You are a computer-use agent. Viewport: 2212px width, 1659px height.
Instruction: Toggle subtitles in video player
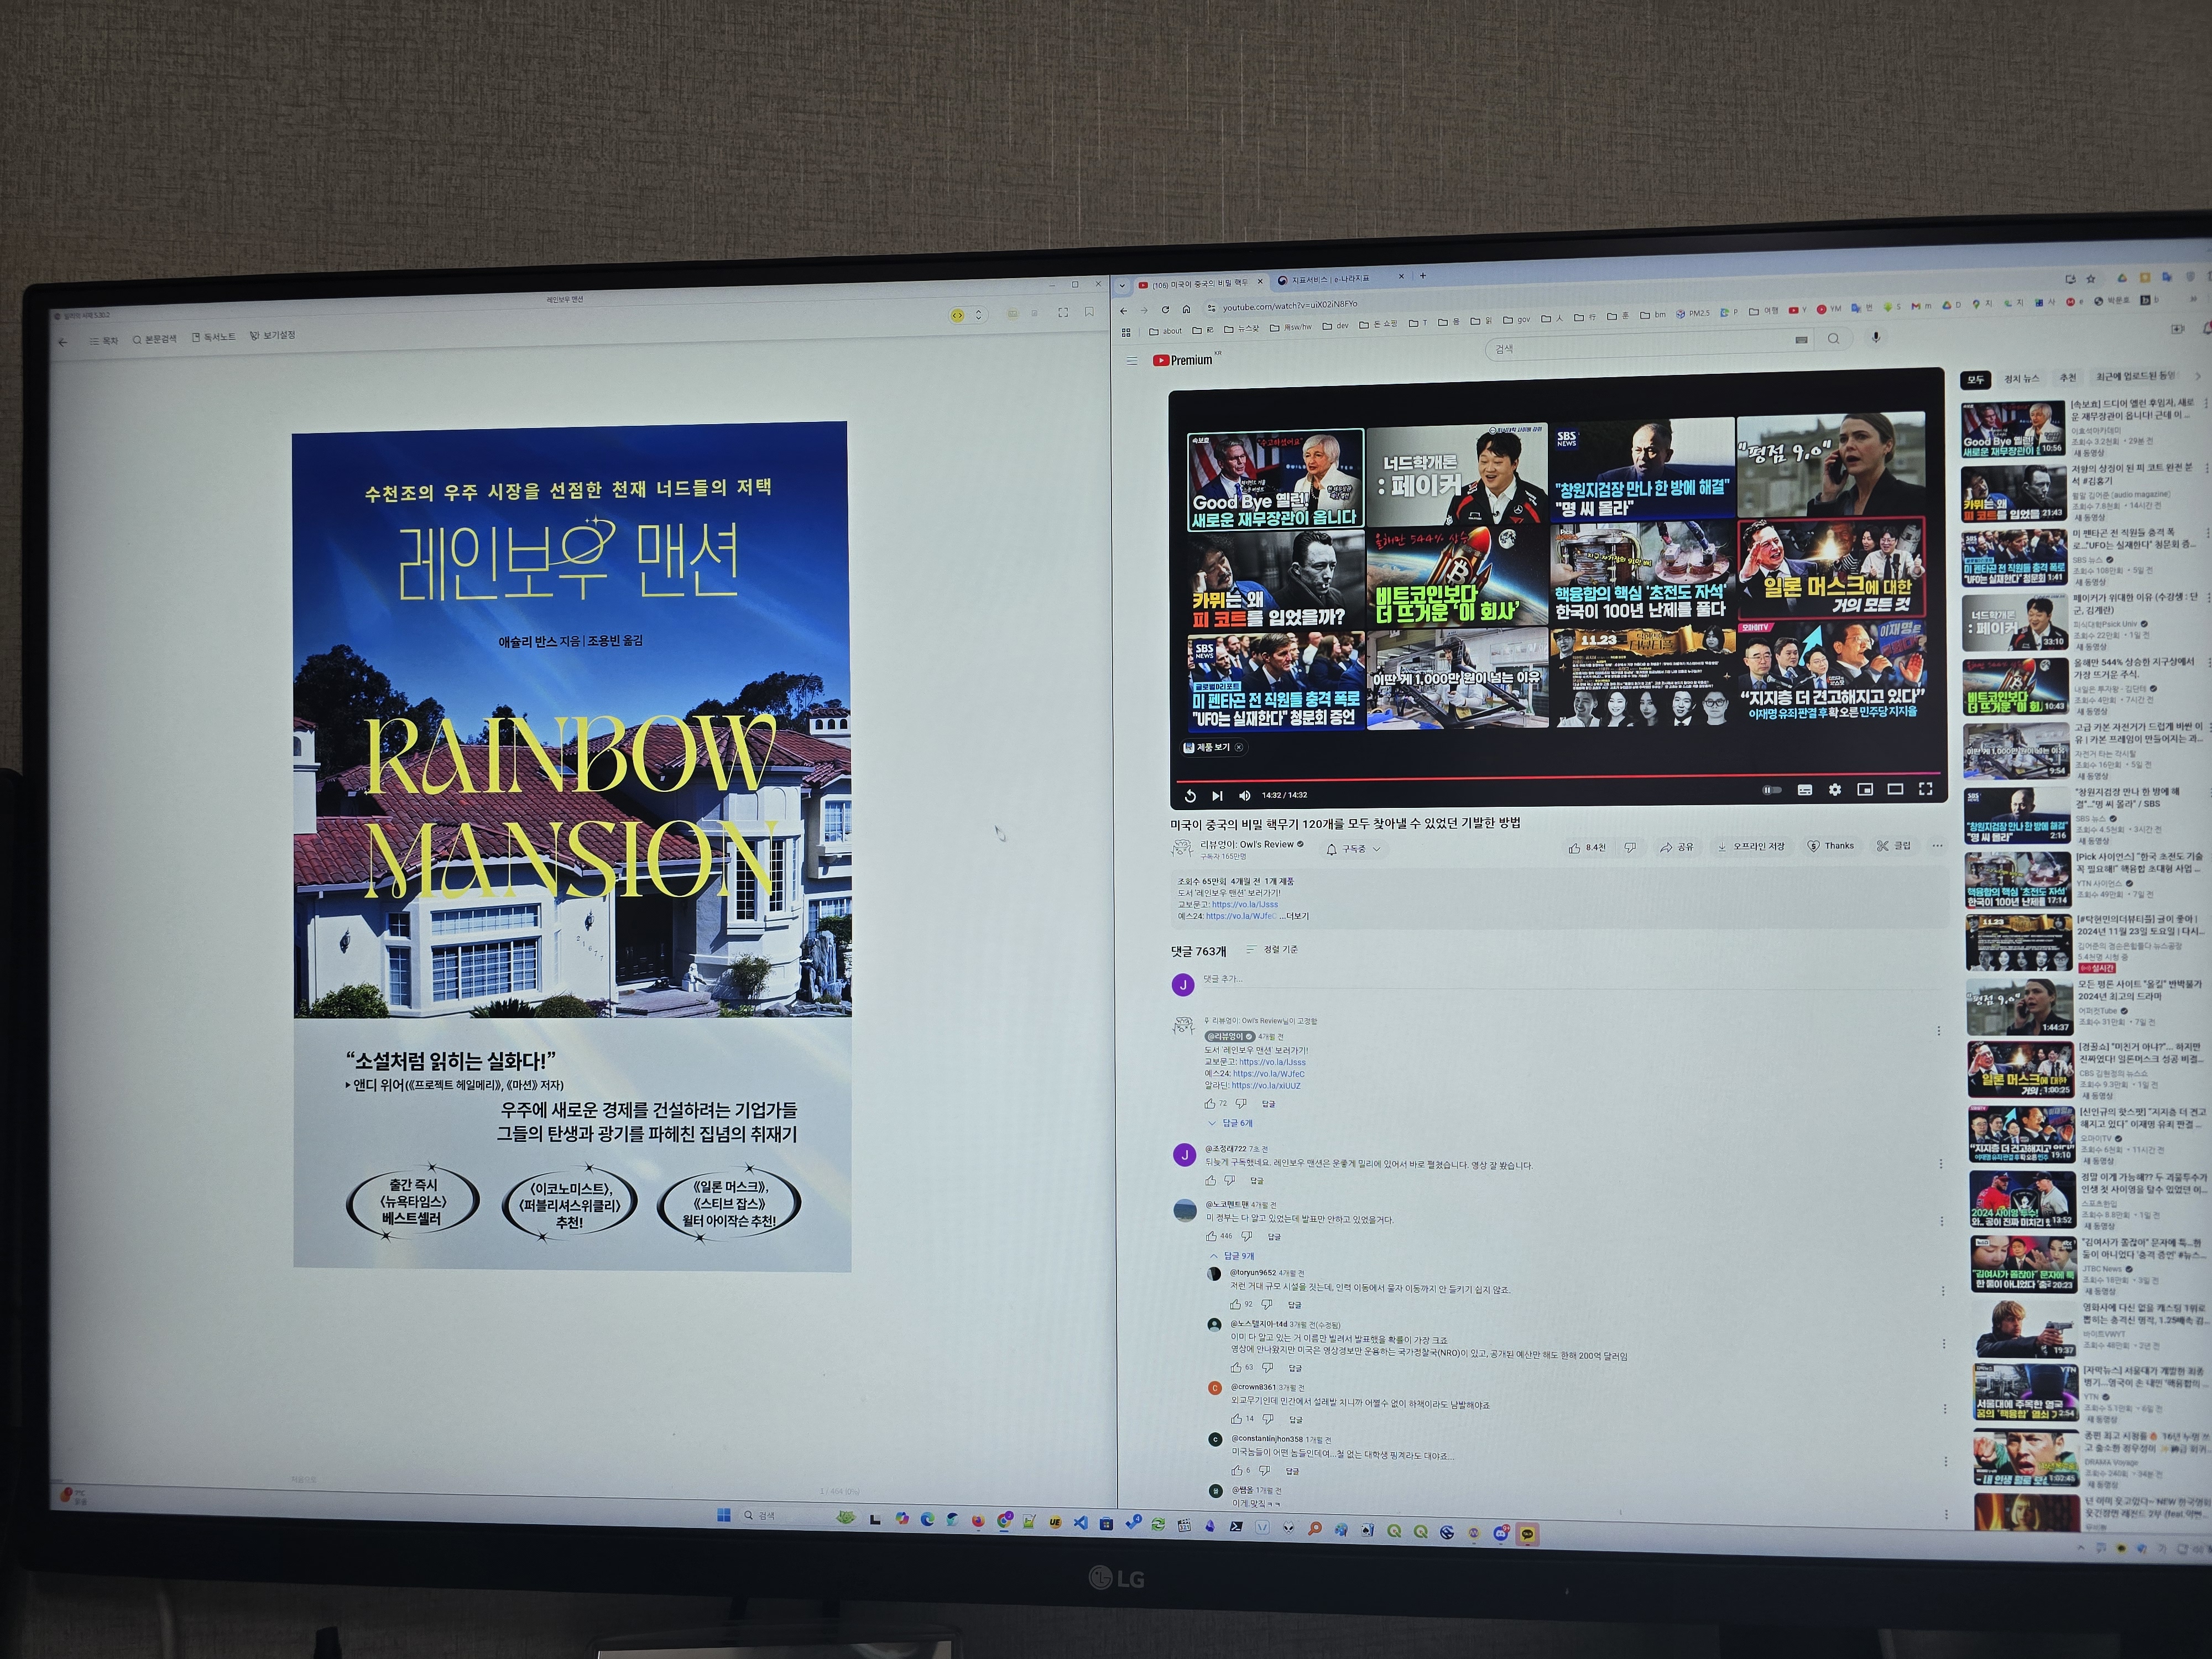point(1804,790)
